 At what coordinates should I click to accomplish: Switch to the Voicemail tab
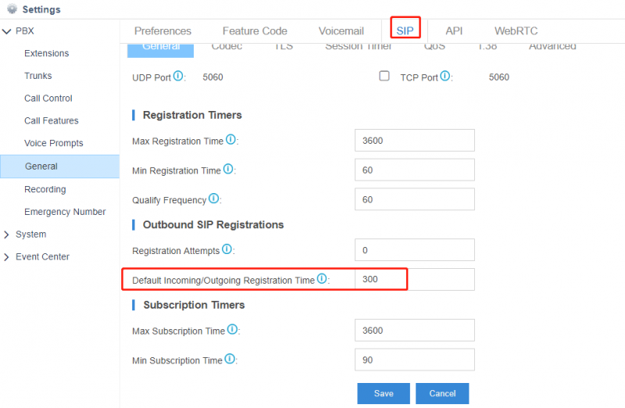click(x=341, y=31)
